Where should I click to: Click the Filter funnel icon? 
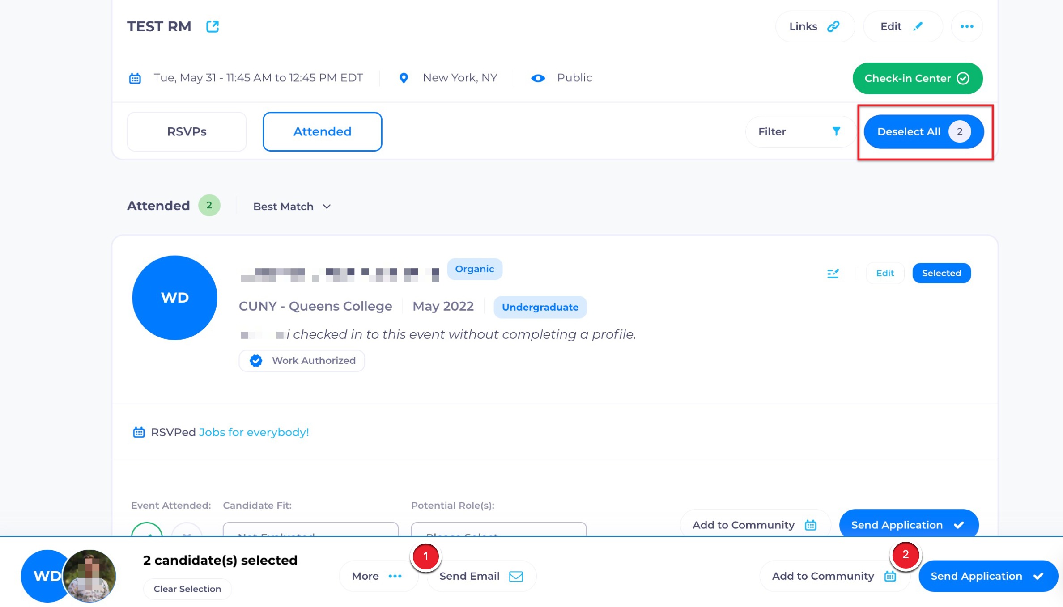[x=836, y=131]
